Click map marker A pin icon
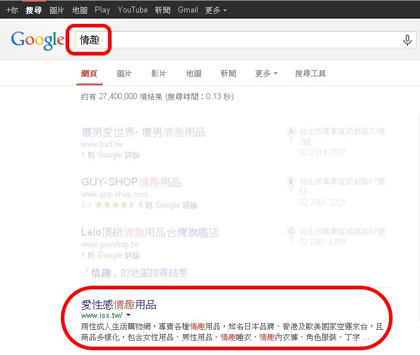 point(291,134)
